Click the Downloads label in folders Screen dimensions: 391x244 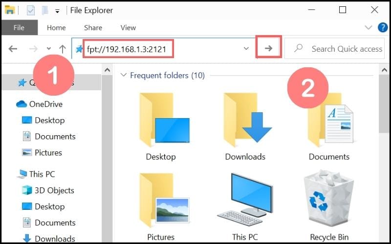coord(245,157)
